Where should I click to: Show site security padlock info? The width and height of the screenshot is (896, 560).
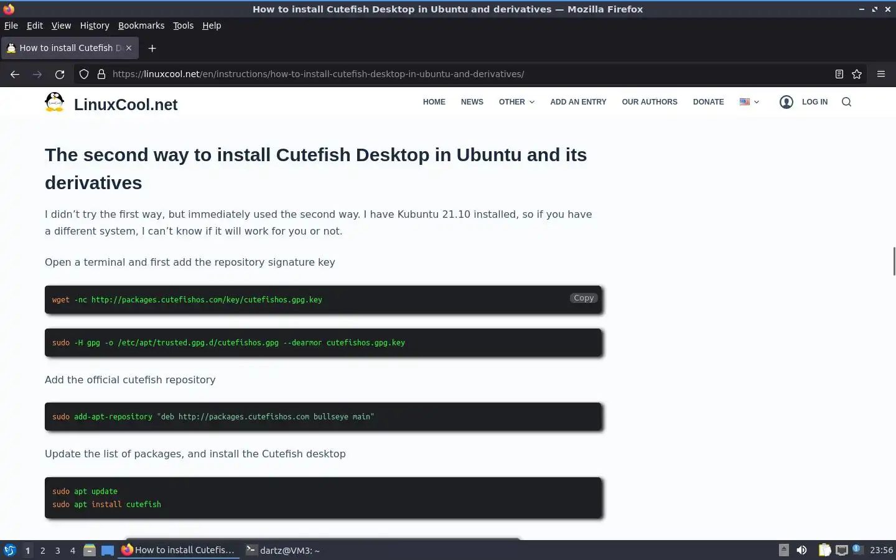[101, 74]
